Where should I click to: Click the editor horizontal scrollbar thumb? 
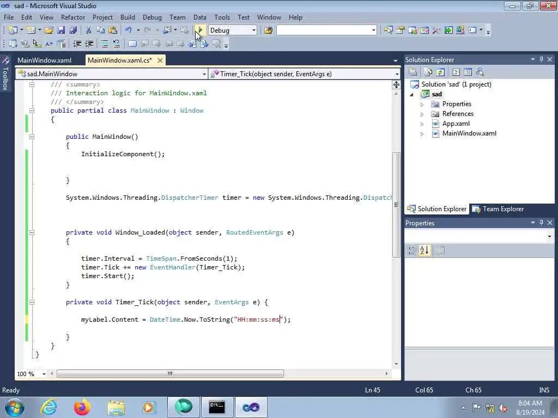pyautogui.click(x=170, y=373)
